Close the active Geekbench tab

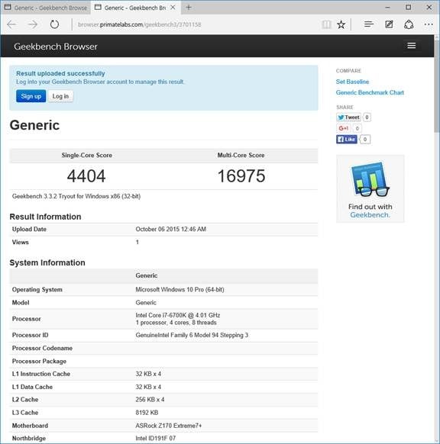(173, 8)
